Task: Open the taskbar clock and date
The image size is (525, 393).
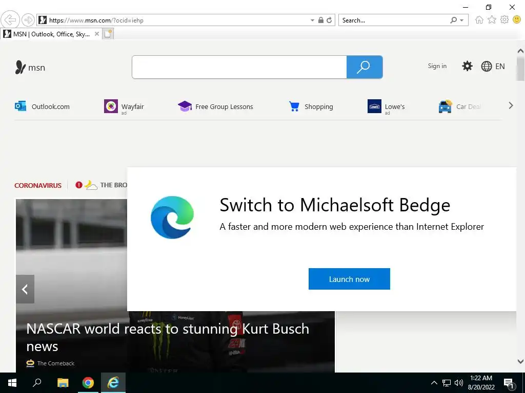Action: [481, 383]
